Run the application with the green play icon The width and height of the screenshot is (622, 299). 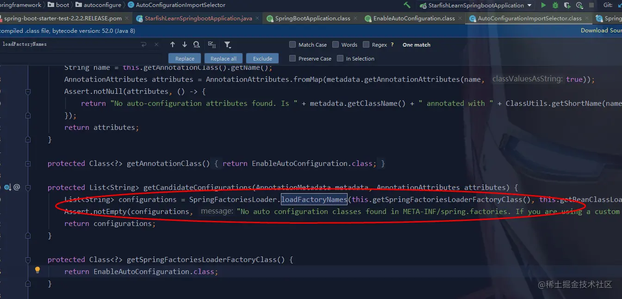click(x=543, y=5)
